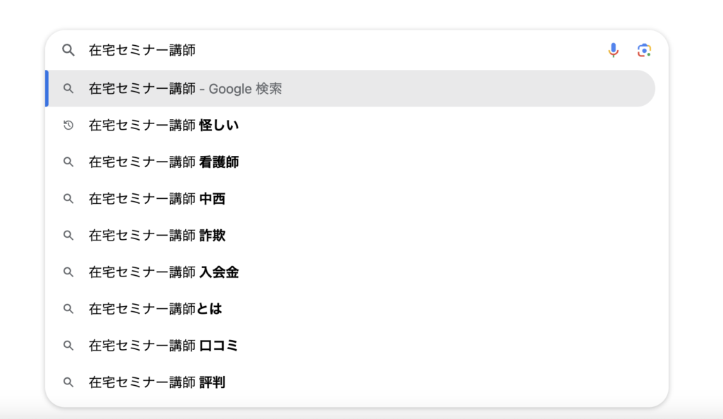Pick the 在宅セミナー講師 中西 suggestion
Viewport: 723px width, 419px height.
coord(350,198)
